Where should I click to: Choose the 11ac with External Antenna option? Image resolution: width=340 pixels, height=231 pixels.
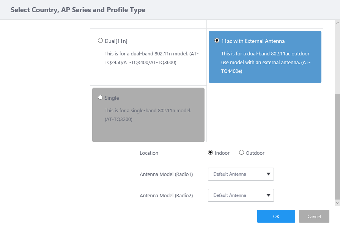(217, 41)
